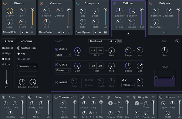Toggle the Compuvox module power button
Image resolution: width=182 pixels, height=119 pixels.
point(78,3)
